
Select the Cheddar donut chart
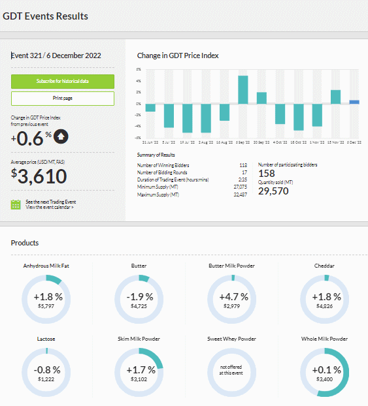(324, 300)
